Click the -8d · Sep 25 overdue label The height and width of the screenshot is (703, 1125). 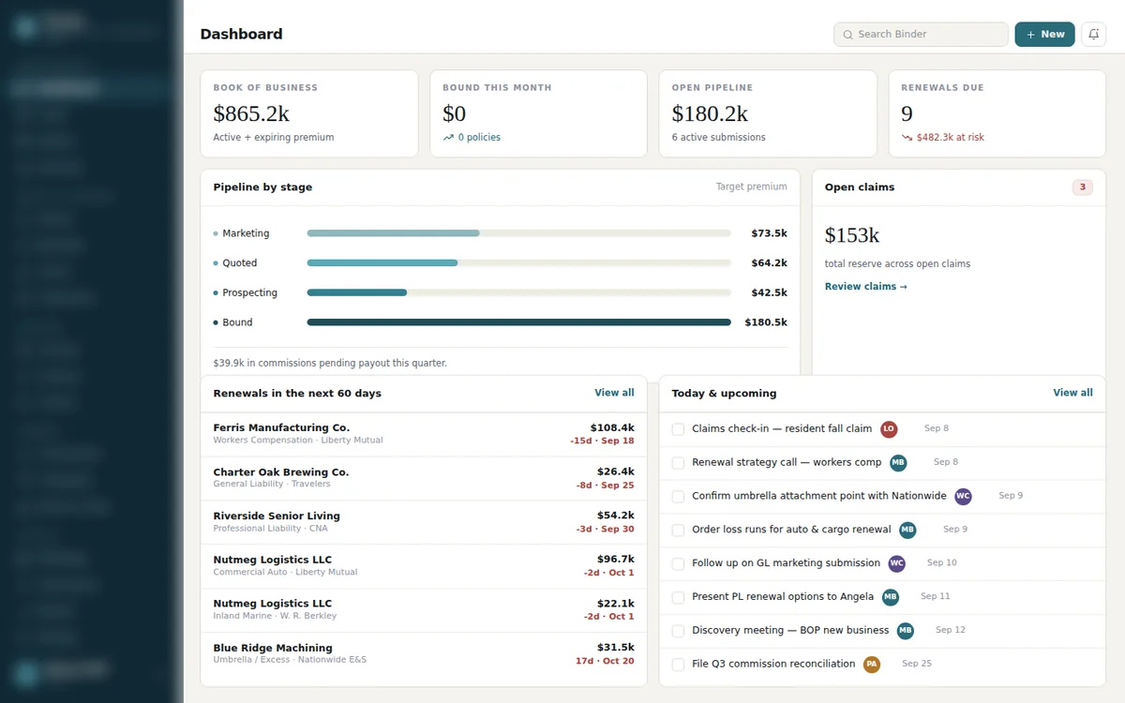click(x=605, y=486)
